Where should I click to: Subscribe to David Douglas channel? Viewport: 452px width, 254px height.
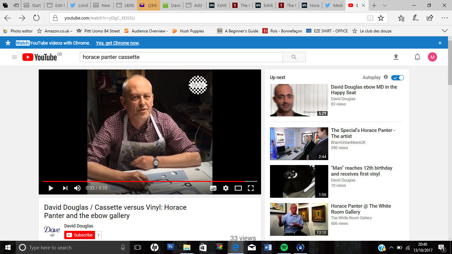pyautogui.click(x=80, y=235)
